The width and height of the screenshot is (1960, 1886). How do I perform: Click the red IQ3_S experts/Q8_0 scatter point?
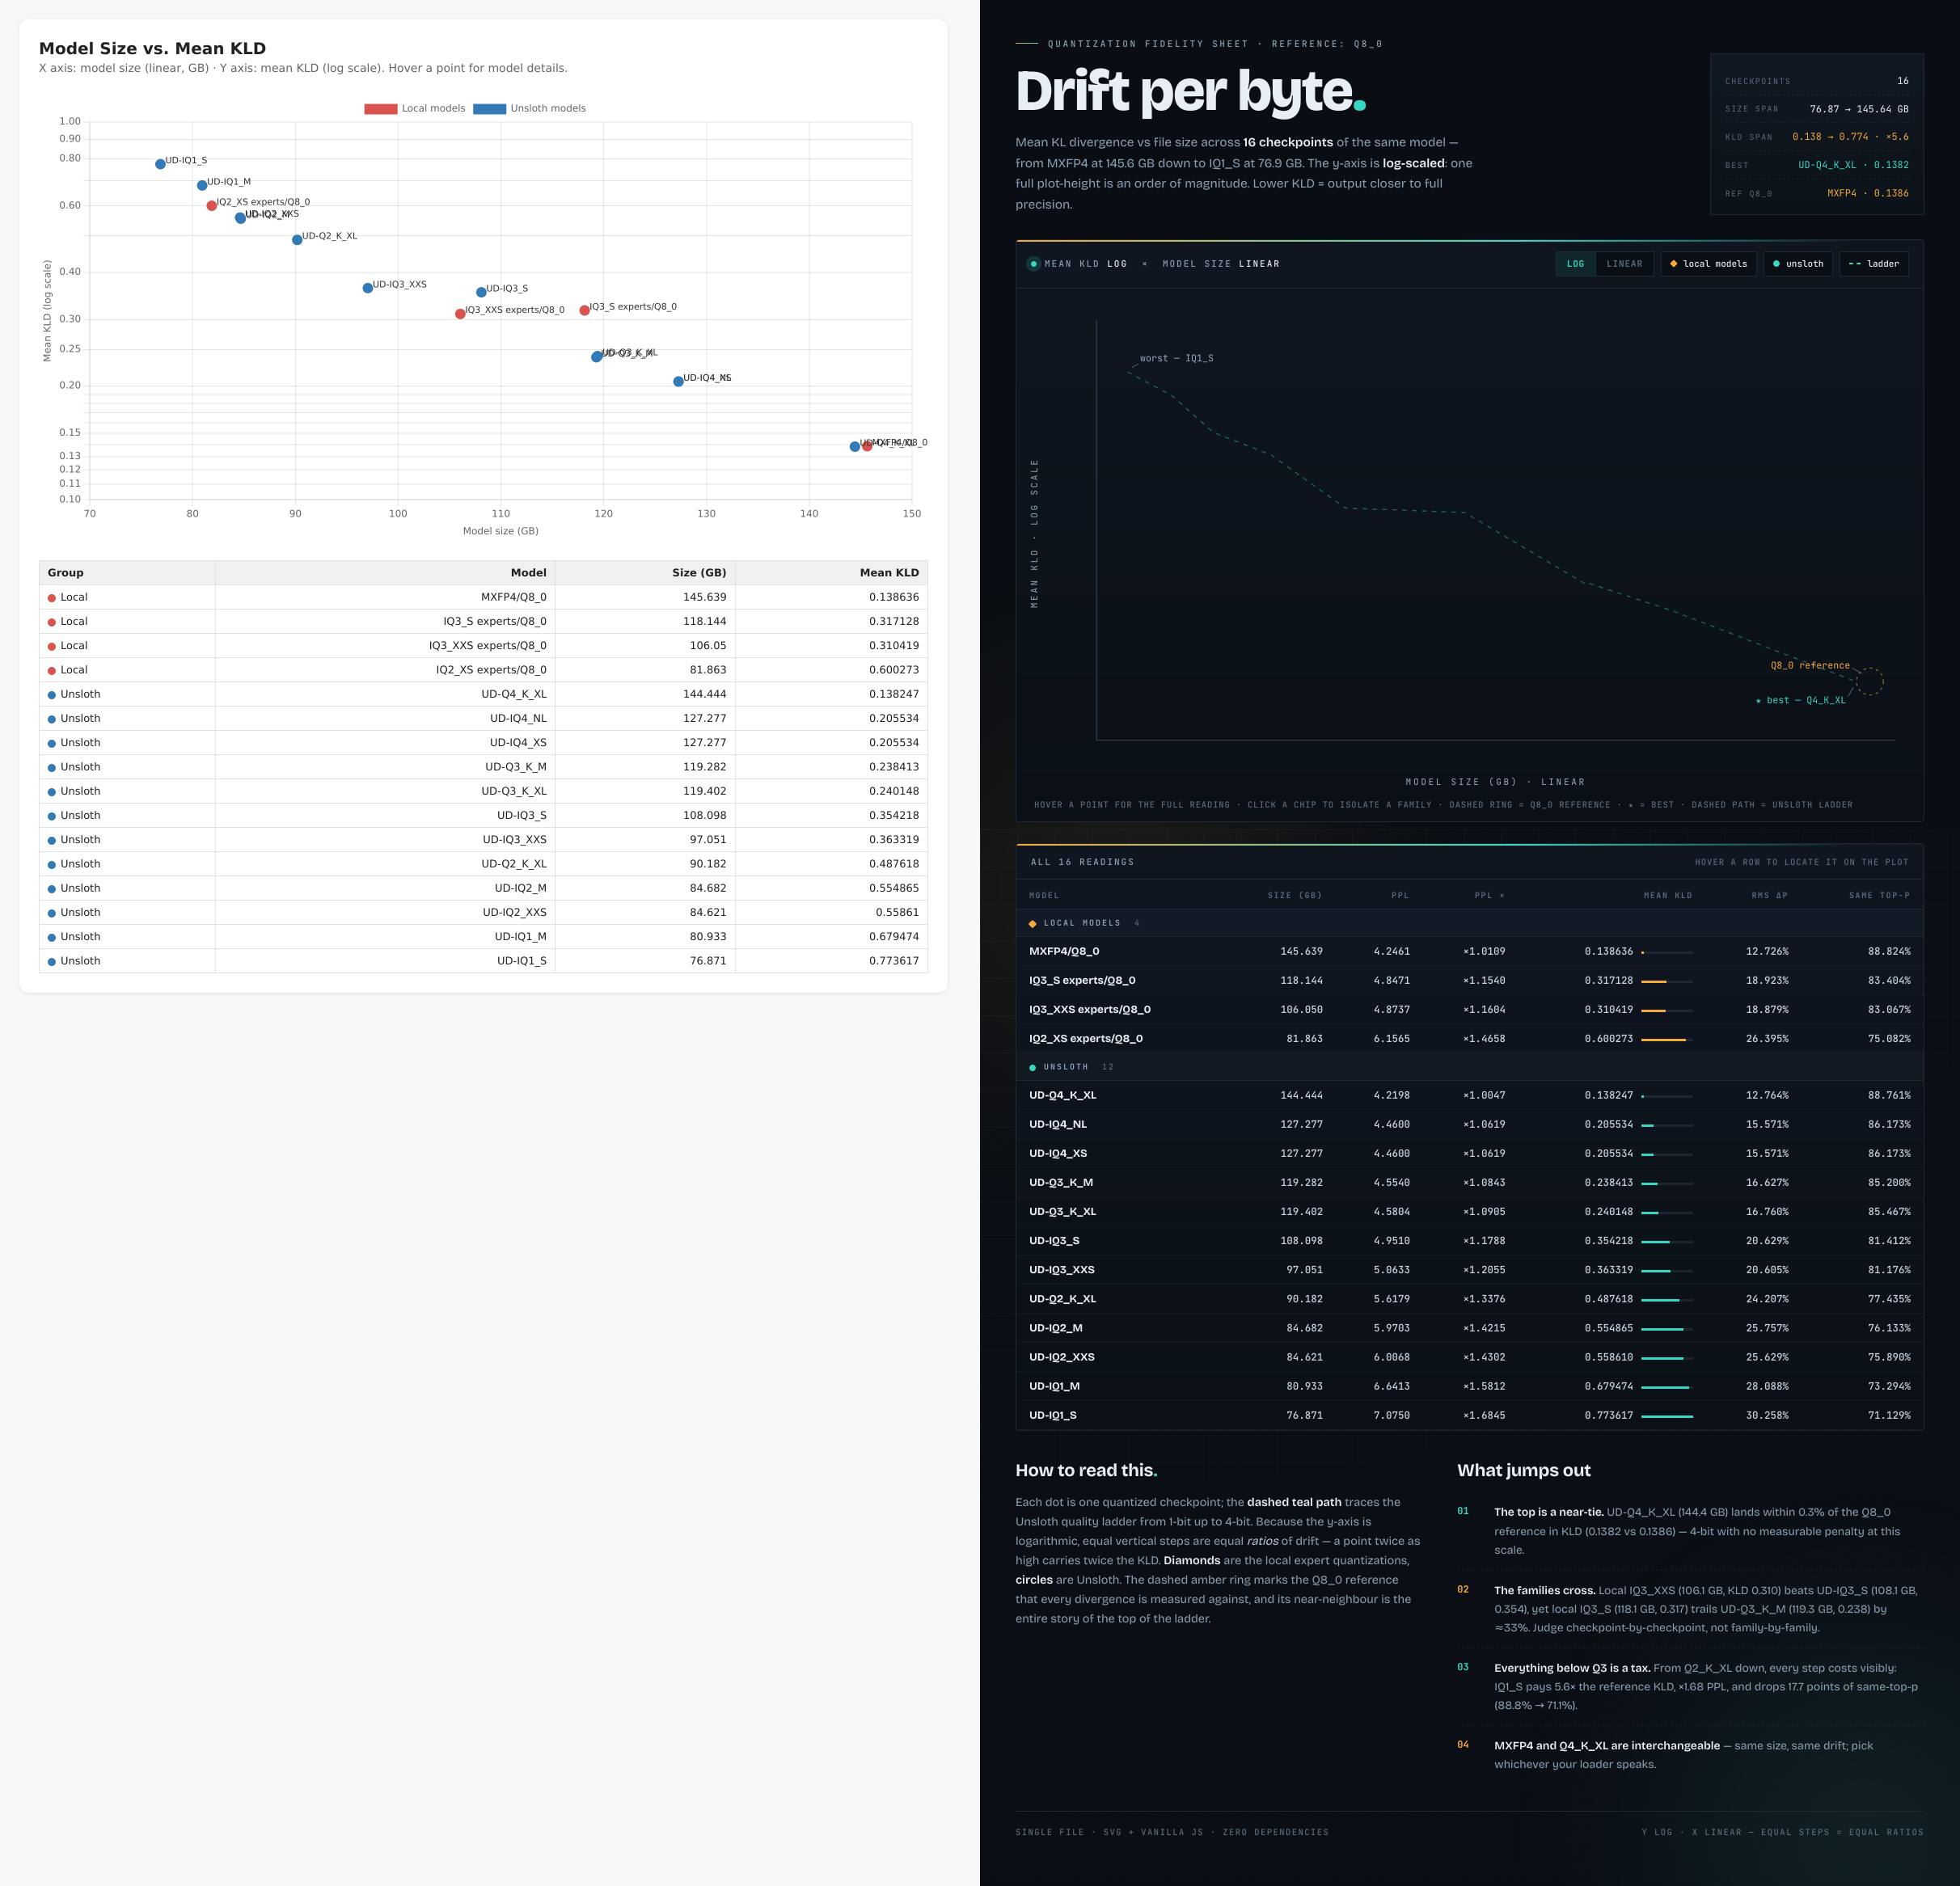point(584,310)
